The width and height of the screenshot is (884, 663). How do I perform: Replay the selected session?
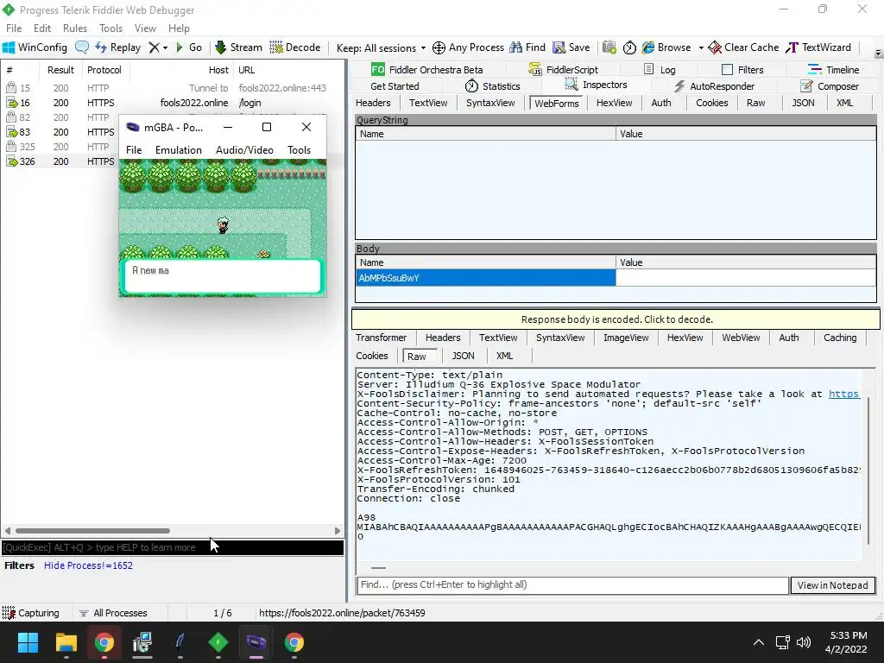pos(118,47)
